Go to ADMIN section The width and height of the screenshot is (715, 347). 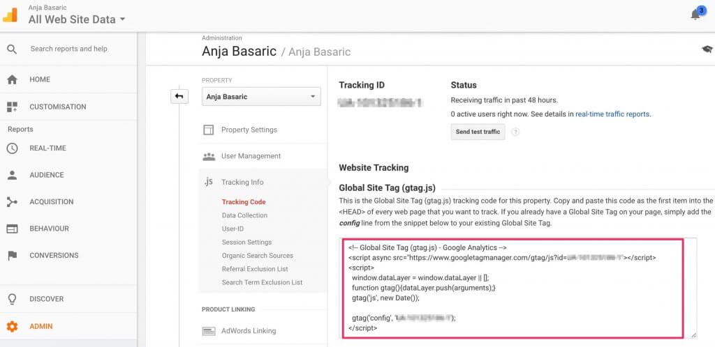click(41, 327)
